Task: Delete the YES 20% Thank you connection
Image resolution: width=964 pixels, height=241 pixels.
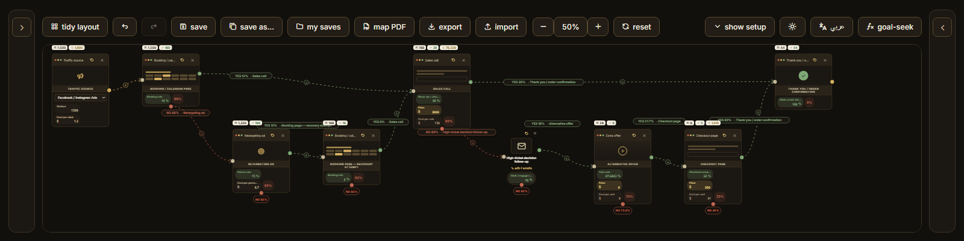Action: click(x=622, y=82)
